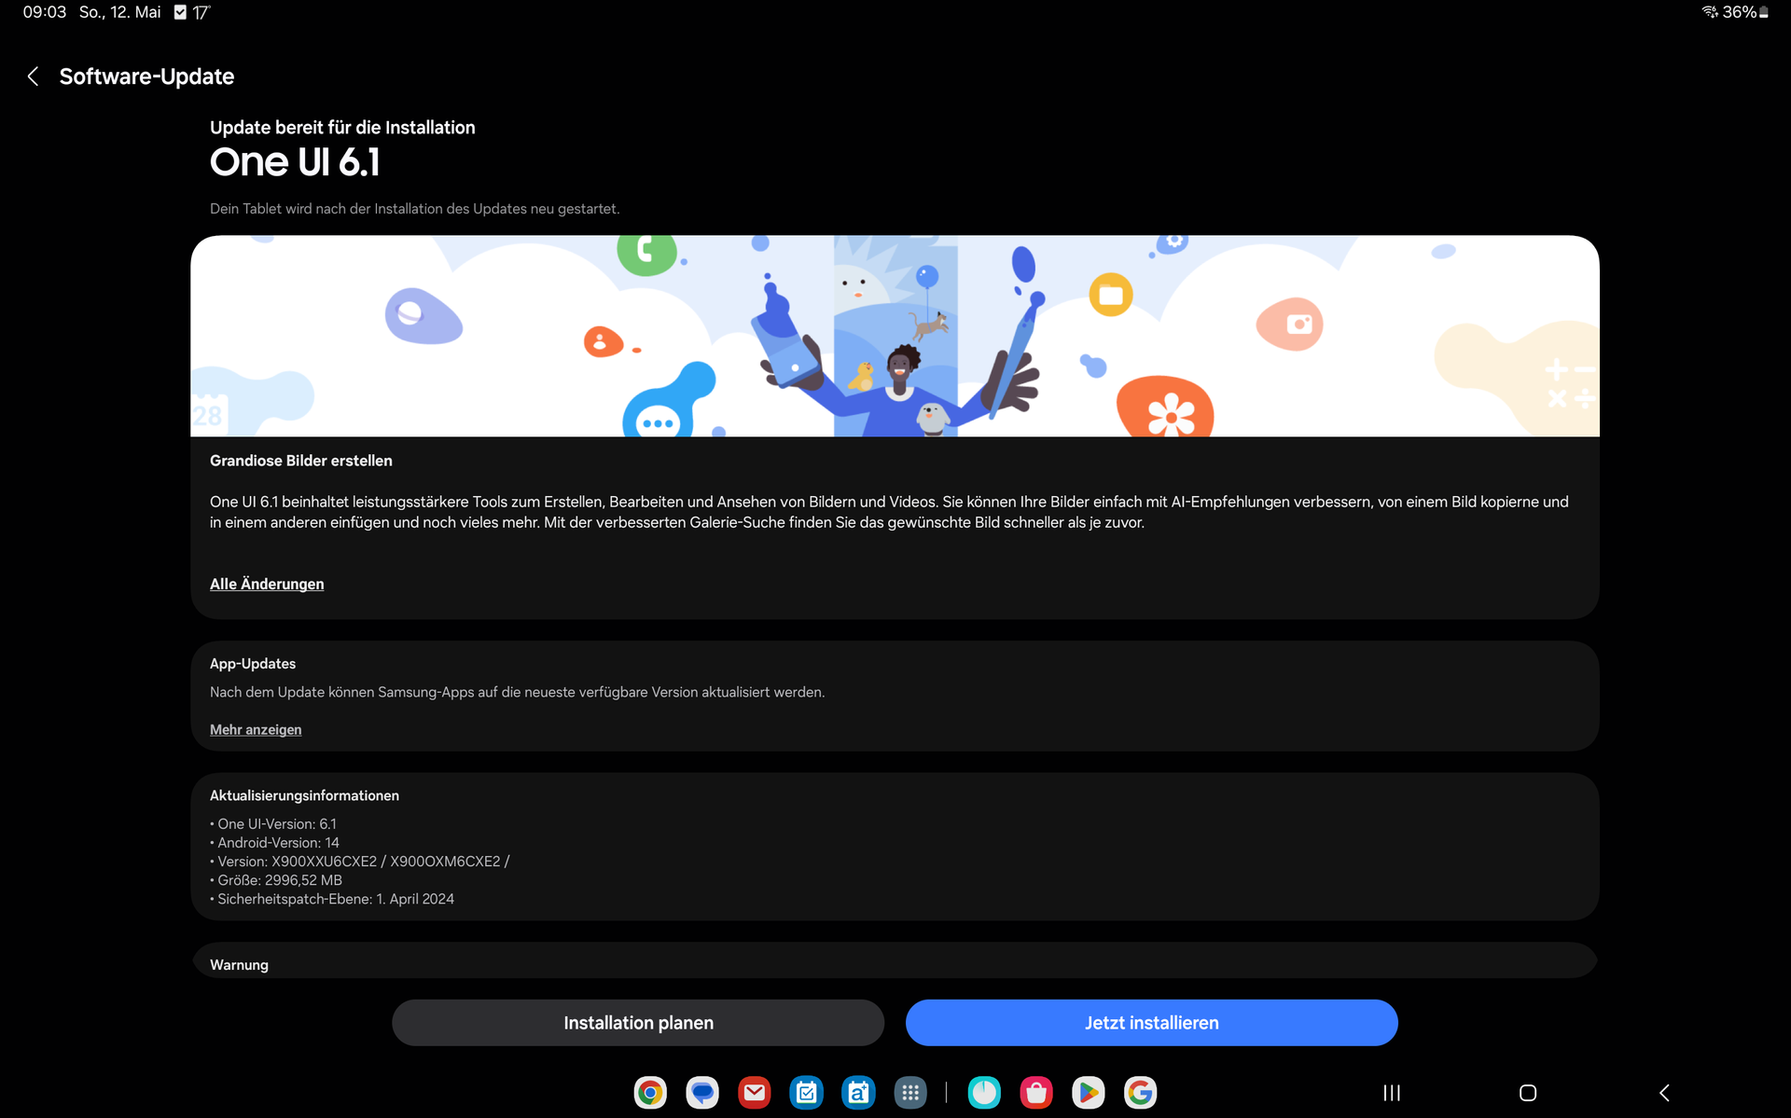Go back from Software-Update screen
This screenshot has height=1118, width=1791.
(34, 76)
